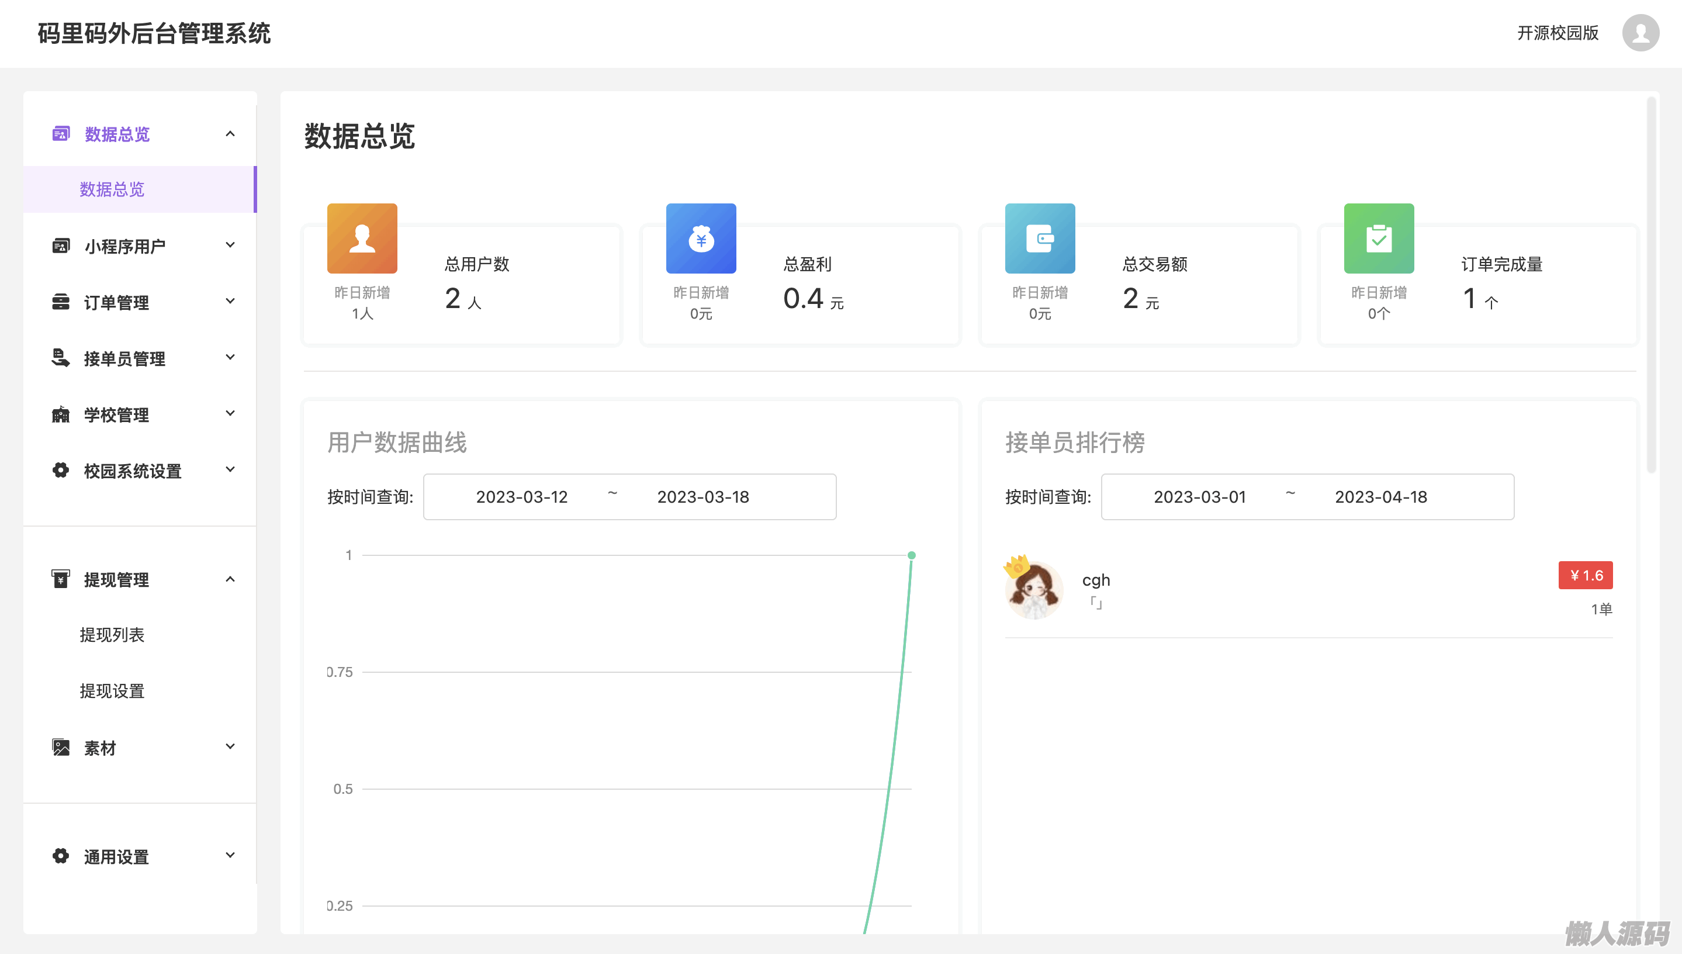The image size is (1682, 954).
Task: Click the green clipboard order-completion icon
Action: click(x=1379, y=238)
